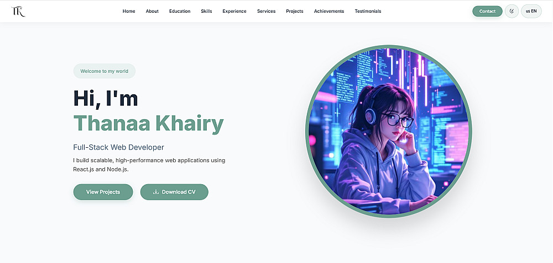Click the download arrow icon on the CV button
Viewport: 553px width, 263px height.
coord(156,192)
